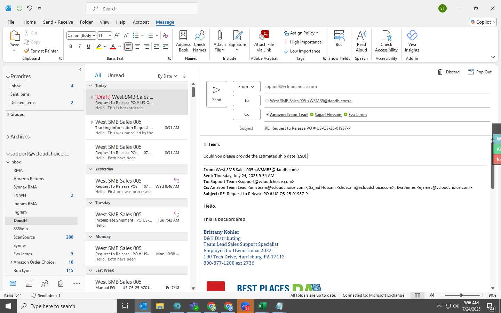Click the Search box at top
Screen dimensions: 501x313
pyautogui.click(x=142, y=8)
